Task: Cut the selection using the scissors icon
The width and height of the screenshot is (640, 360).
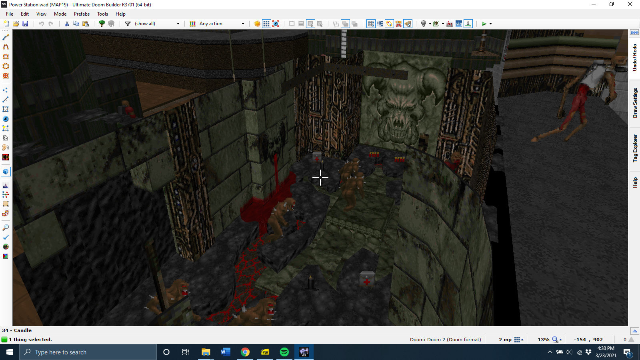Action: [x=67, y=24]
